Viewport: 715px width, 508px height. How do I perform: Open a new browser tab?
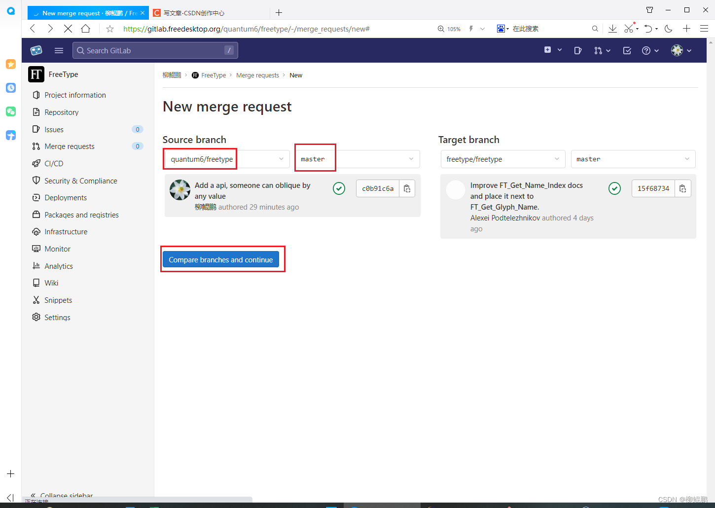[279, 12]
